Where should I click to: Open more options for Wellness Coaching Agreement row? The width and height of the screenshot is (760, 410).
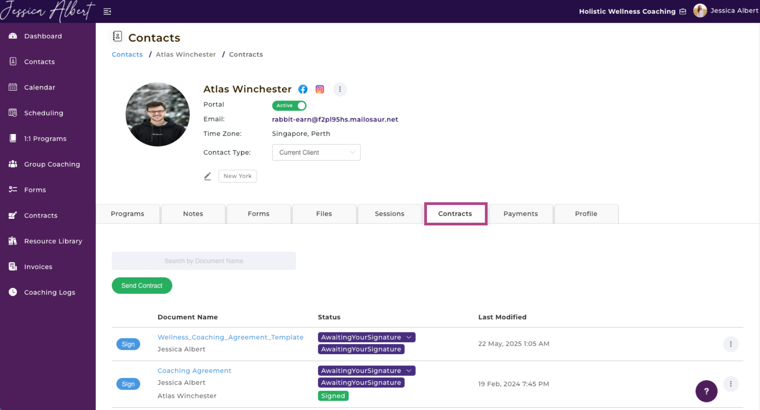click(x=730, y=344)
